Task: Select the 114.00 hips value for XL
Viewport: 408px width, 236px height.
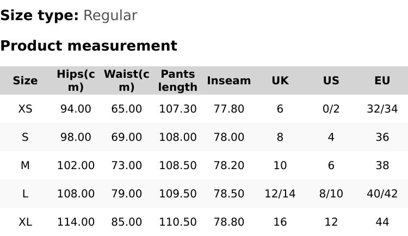Action: (76, 222)
